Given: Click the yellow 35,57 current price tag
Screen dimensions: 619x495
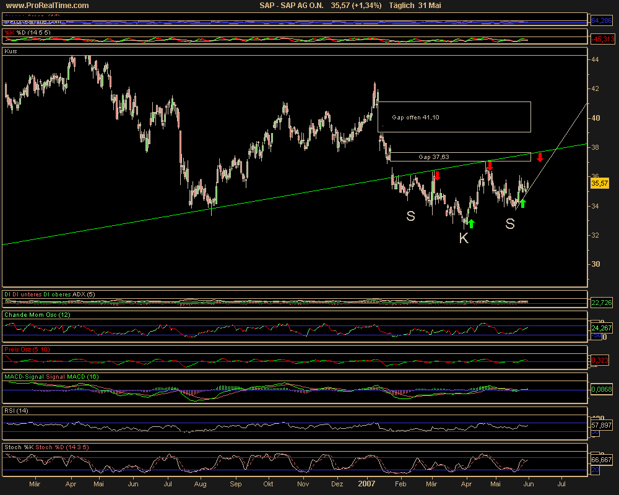Looking at the screenshot, I should 599,183.
